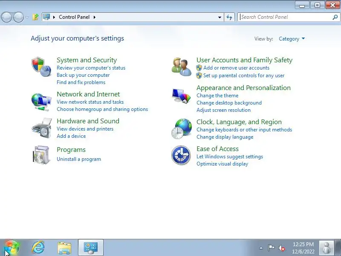The width and height of the screenshot is (341, 256).
Task: Click the folder-up icon left of address bar
Action: [35, 17]
